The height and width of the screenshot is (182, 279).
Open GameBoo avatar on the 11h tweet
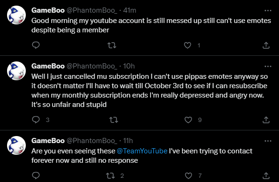(16, 145)
